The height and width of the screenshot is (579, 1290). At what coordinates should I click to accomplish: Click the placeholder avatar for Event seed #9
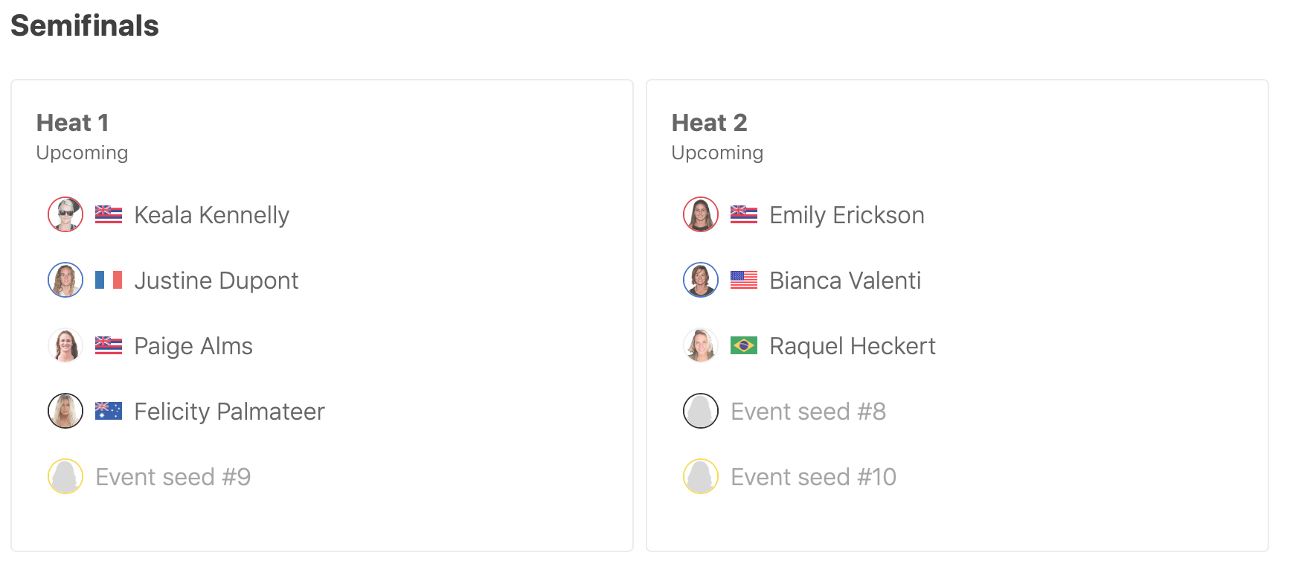pos(65,477)
